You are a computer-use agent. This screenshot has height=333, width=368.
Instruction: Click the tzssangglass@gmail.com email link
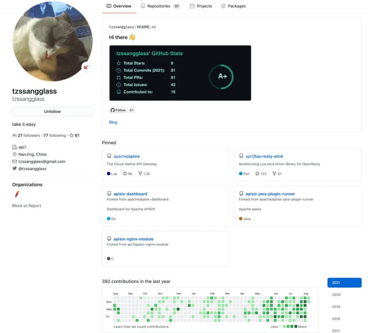[42, 162]
